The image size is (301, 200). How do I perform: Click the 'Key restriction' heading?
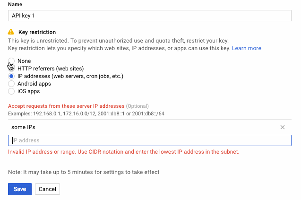37,32
